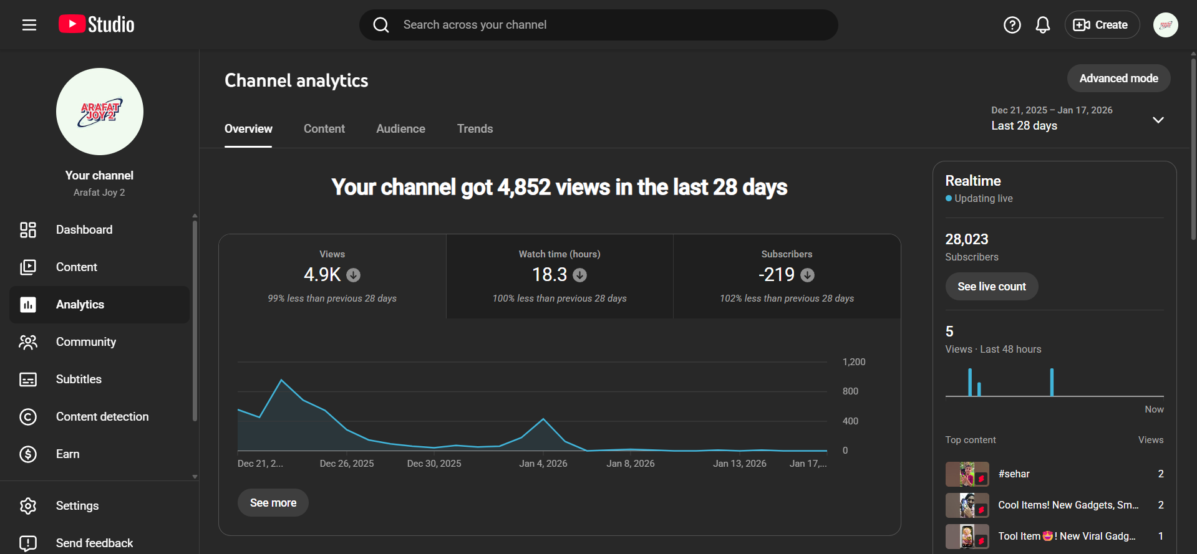The height and width of the screenshot is (554, 1197).
Task: Open the help question mark icon
Action: click(x=1012, y=25)
